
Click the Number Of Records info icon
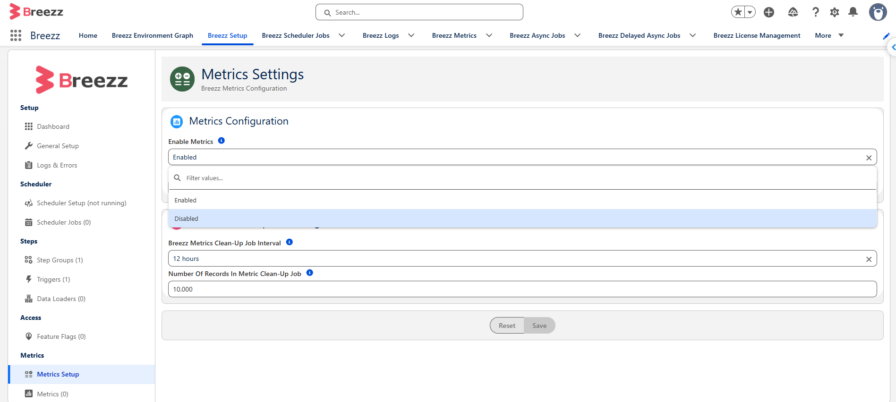pos(310,273)
